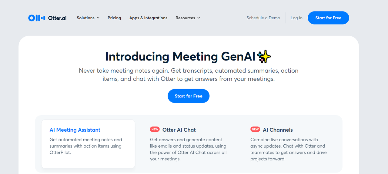Image resolution: width=388 pixels, height=174 pixels.
Task: Click the Otter.ai wordmark text
Action: 57,18
